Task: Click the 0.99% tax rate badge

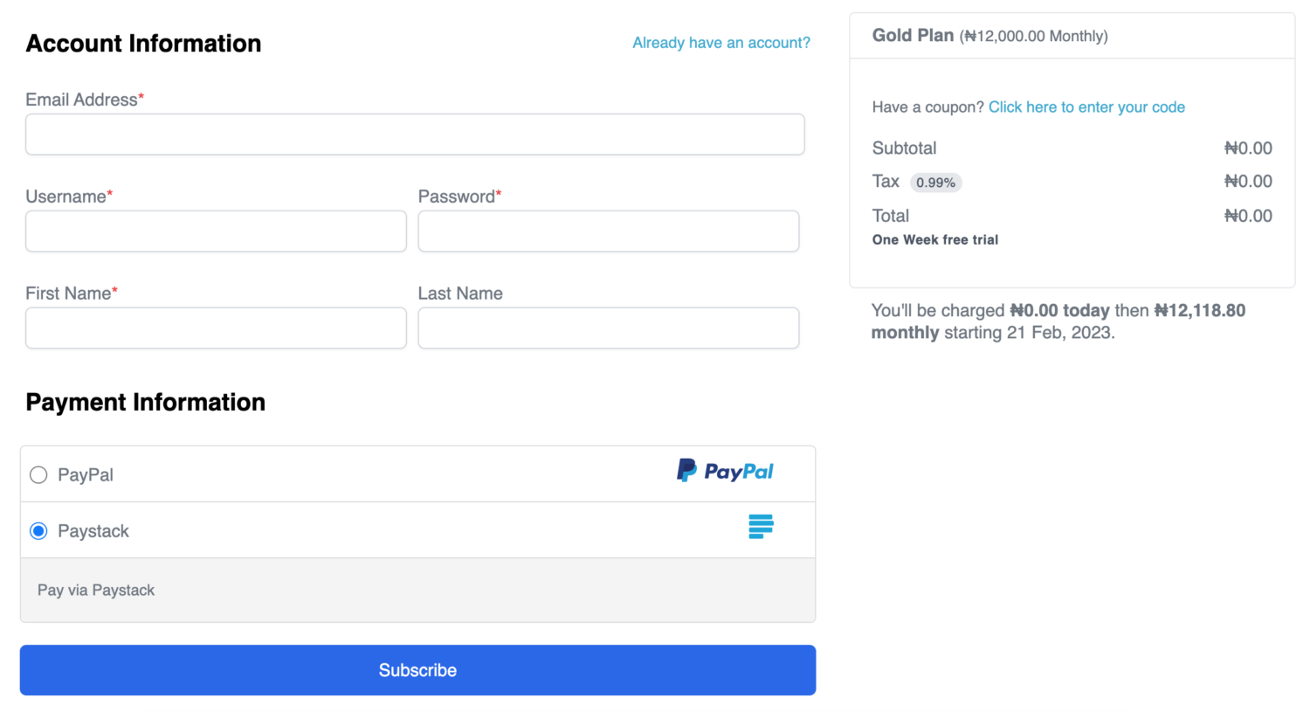Action: [935, 183]
